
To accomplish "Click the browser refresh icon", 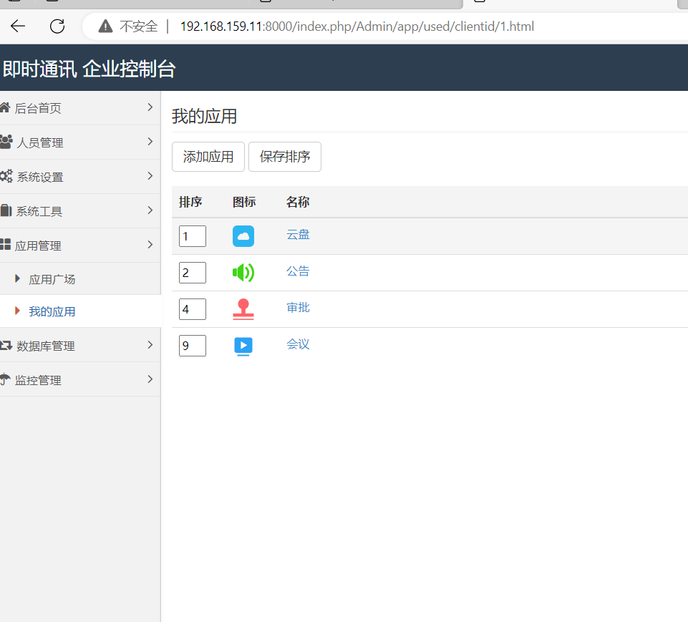I will tap(57, 26).
